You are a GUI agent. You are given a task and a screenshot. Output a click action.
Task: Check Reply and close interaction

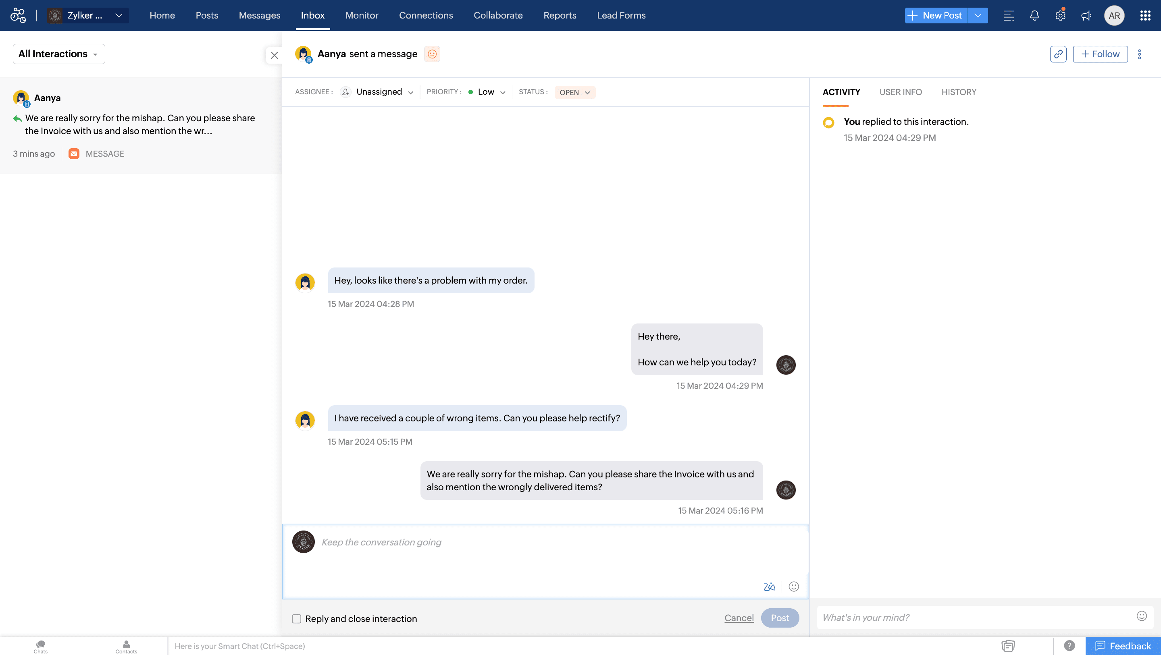(297, 618)
